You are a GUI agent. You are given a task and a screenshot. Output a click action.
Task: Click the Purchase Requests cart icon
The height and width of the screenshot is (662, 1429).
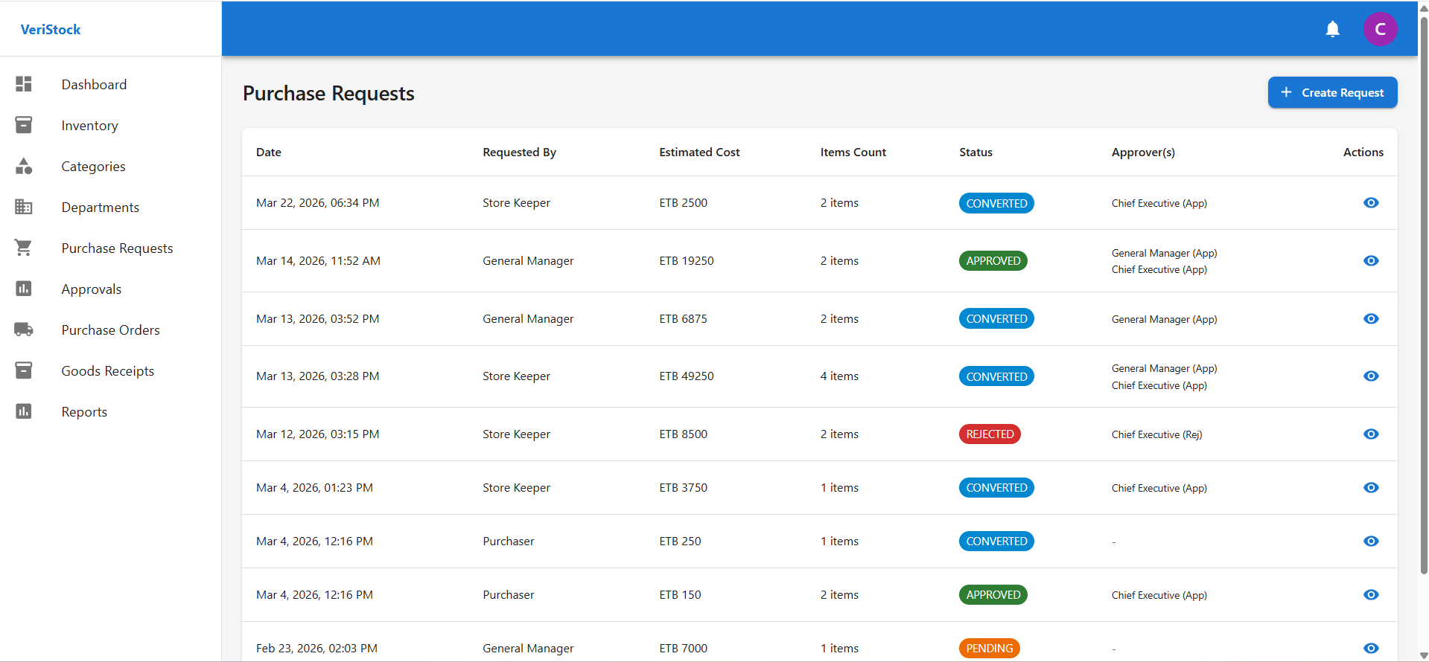(x=24, y=248)
